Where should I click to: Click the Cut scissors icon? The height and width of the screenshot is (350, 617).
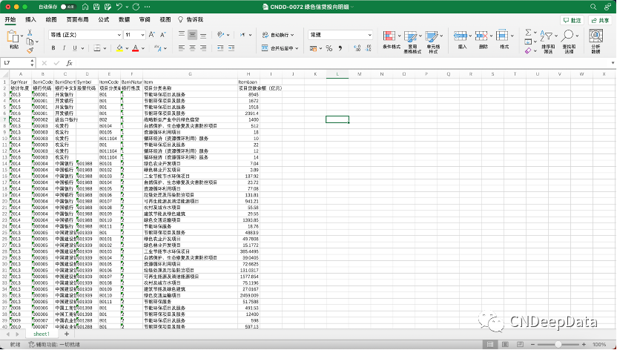coord(30,33)
